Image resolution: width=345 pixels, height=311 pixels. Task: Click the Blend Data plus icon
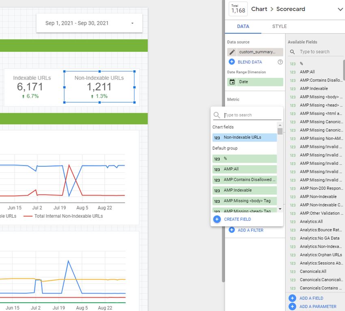pos(232,62)
